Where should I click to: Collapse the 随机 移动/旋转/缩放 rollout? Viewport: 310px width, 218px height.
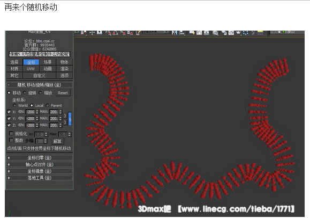tap(40, 85)
